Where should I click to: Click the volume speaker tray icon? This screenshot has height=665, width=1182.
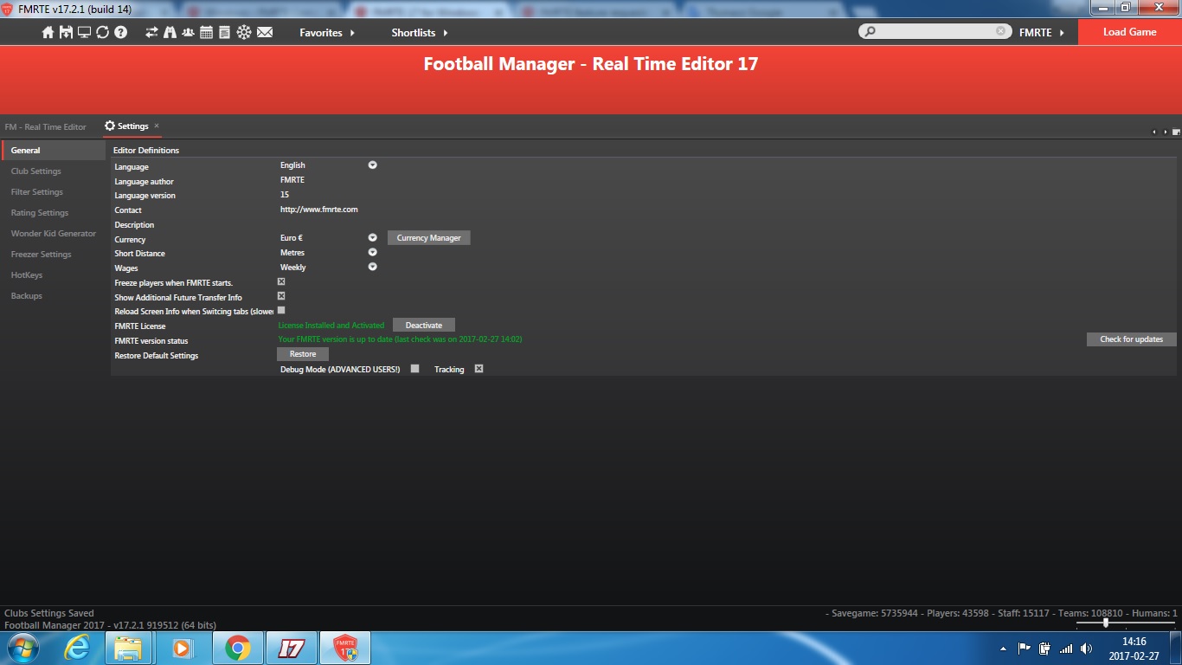pyautogui.click(x=1086, y=649)
